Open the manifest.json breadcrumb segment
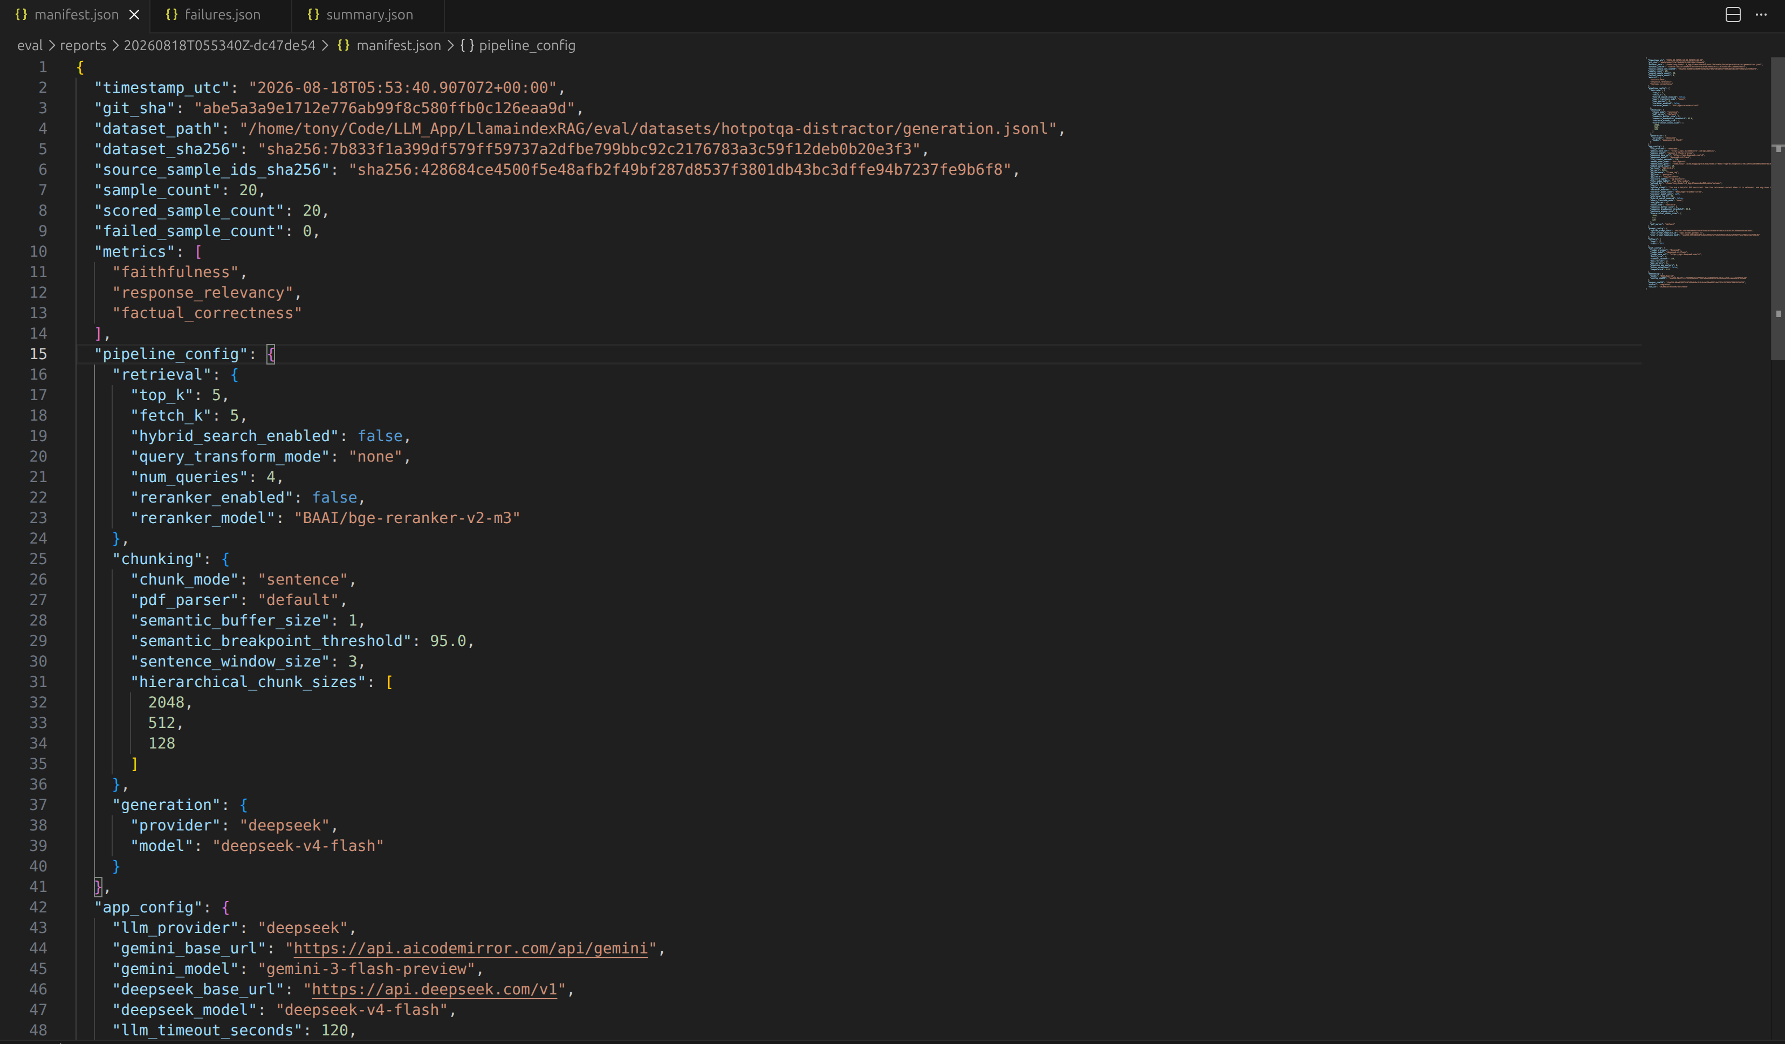 click(x=398, y=45)
